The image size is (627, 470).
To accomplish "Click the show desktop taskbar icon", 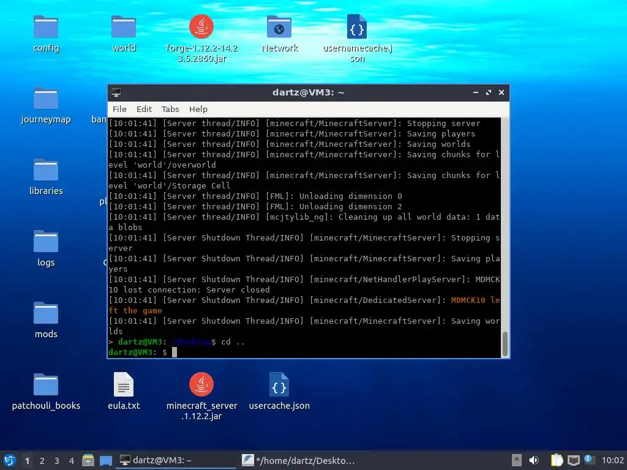I will (105, 460).
